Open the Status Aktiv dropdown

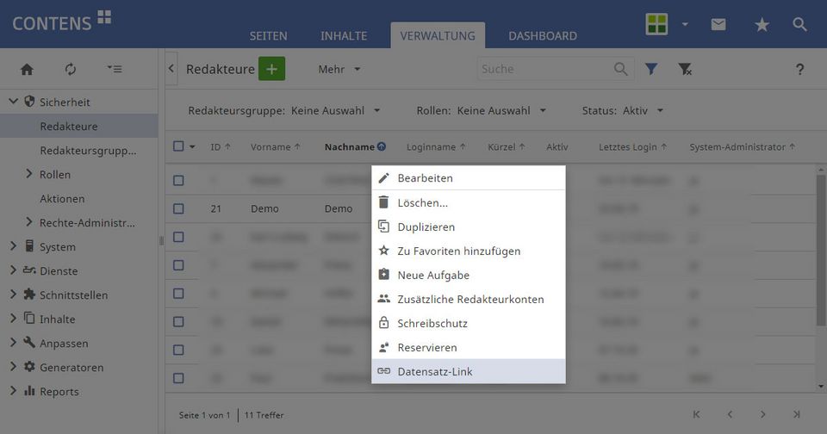622,110
